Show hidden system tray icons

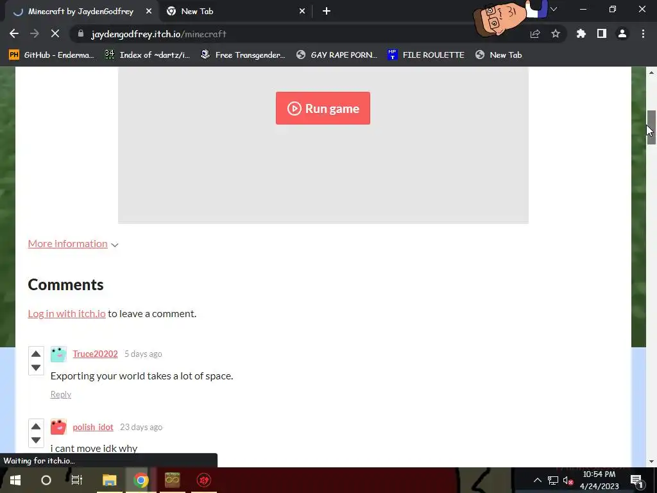538,480
